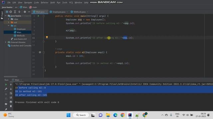Open the Navigate menu
The image size is (213, 119).
tap(28, 3)
